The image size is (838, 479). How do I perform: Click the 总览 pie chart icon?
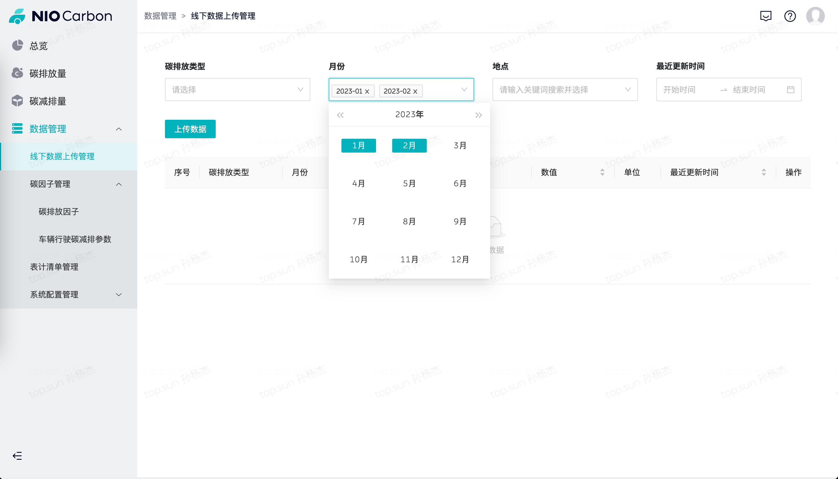(x=18, y=45)
